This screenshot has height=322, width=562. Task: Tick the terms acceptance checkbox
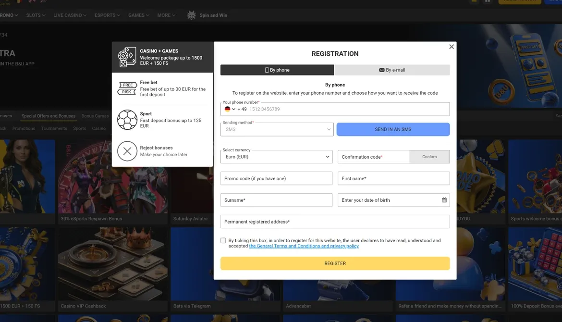(223, 241)
